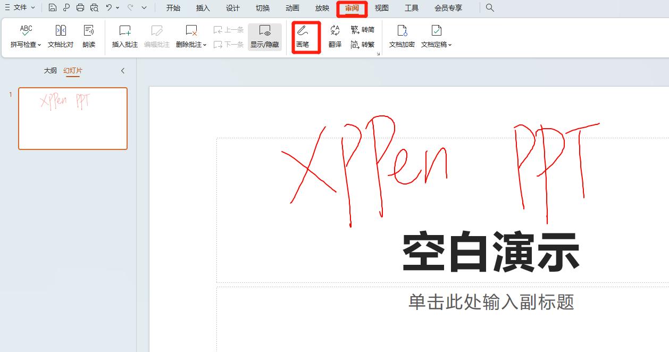Switch to the 切换 tab
Image resolution: width=669 pixels, height=352 pixels.
coord(263,8)
